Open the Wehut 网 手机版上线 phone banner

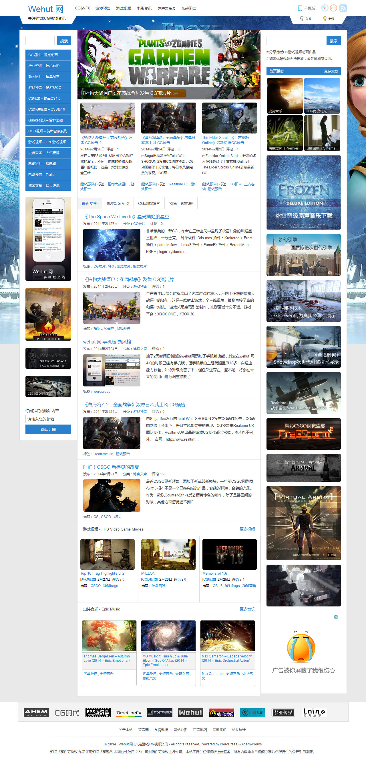click(x=48, y=239)
